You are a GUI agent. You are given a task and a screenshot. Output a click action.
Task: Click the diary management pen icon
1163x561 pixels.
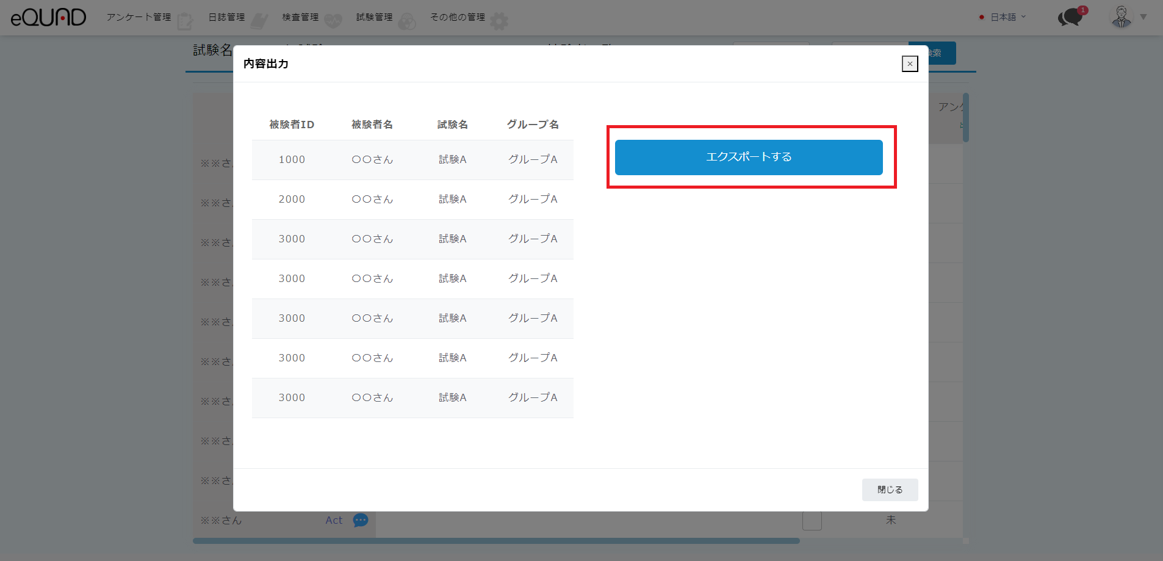point(259,22)
